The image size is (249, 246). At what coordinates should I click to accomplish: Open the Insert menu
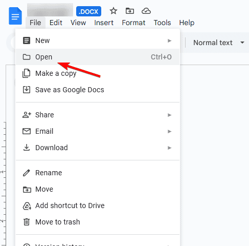click(104, 23)
